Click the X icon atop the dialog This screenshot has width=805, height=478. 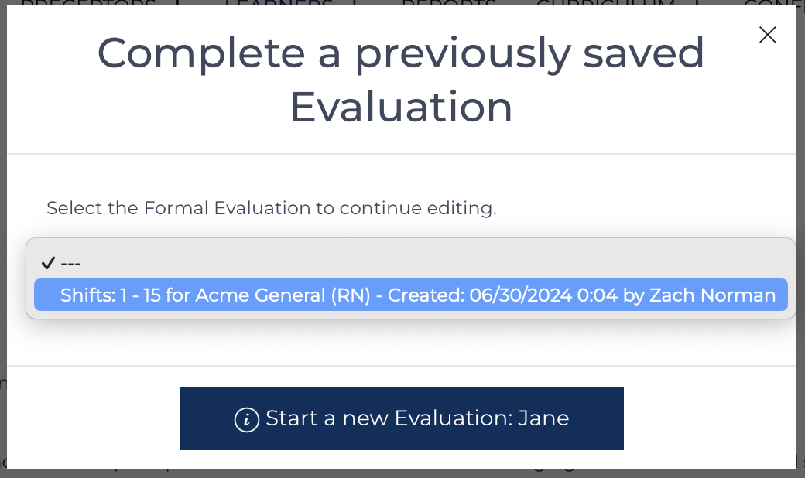pyautogui.click(x=767, y=35)
